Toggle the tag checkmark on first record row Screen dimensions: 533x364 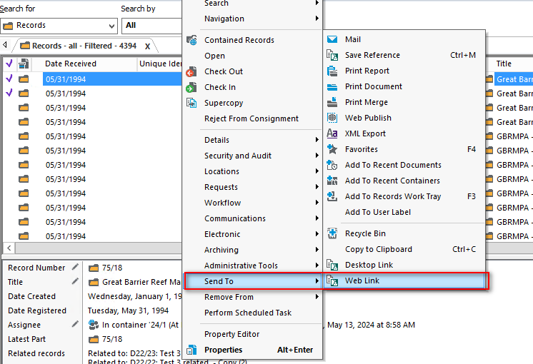pos(9,79)
